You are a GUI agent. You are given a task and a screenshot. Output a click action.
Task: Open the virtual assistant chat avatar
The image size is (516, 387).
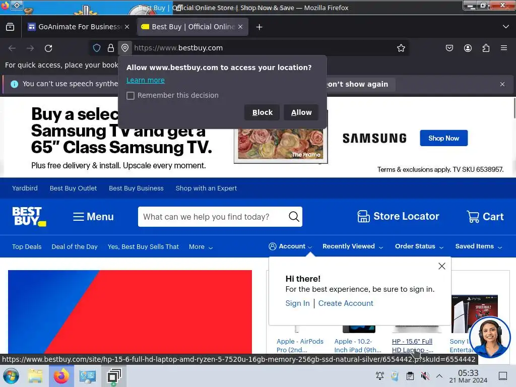click(x=490, y=337)
